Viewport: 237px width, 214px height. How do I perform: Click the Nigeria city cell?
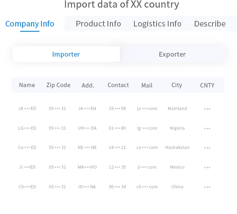(x=177, y=128)
